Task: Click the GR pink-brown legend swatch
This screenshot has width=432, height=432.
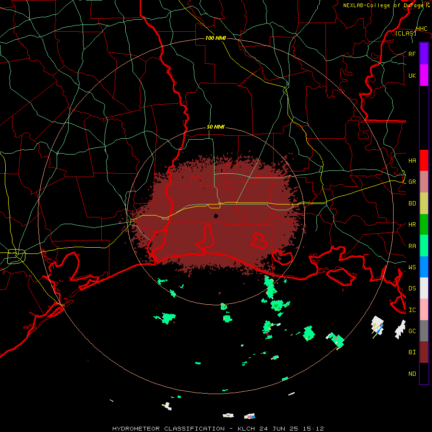Action: (424, 182)
